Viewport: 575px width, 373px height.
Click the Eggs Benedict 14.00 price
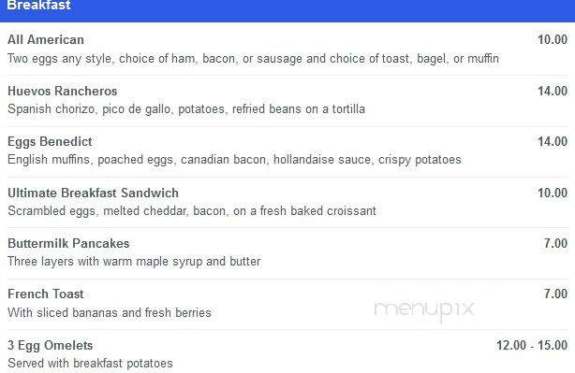coord(553,142)
